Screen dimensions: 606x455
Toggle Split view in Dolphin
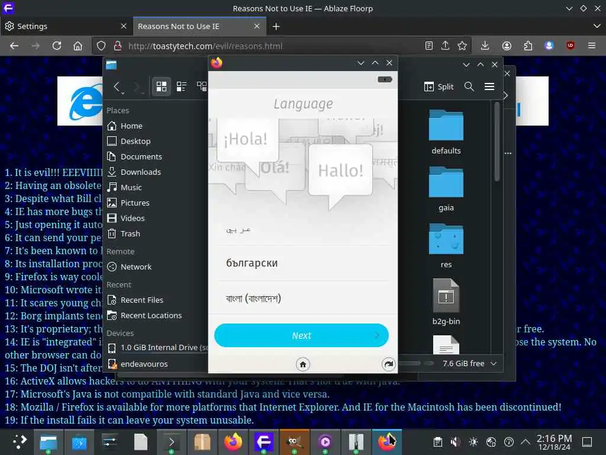tap(439, 86)
